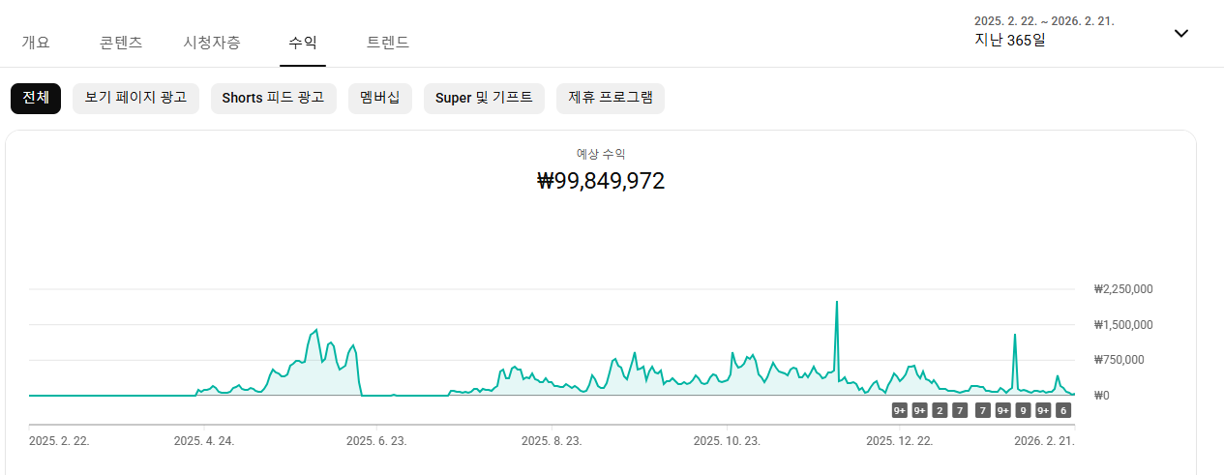Click the 멤버십 filter chip

[380, 98]
